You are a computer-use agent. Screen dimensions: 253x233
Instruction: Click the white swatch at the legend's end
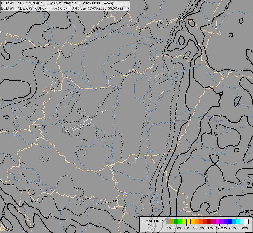point(246,222)
